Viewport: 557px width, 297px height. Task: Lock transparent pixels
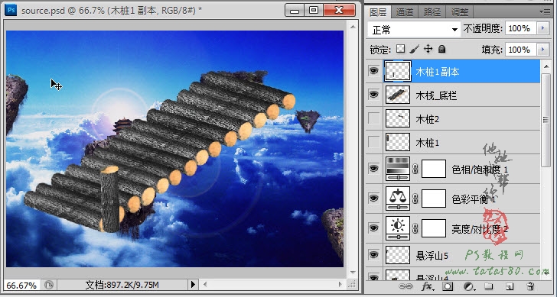click(401, 49)
